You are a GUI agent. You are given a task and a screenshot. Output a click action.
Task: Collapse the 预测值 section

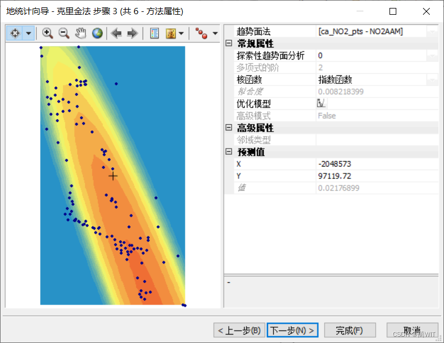[x=229, y=151]
